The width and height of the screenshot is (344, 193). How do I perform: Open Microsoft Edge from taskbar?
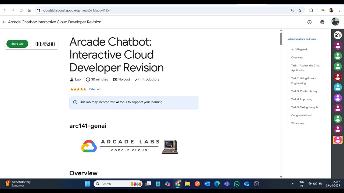click(217, 184)
